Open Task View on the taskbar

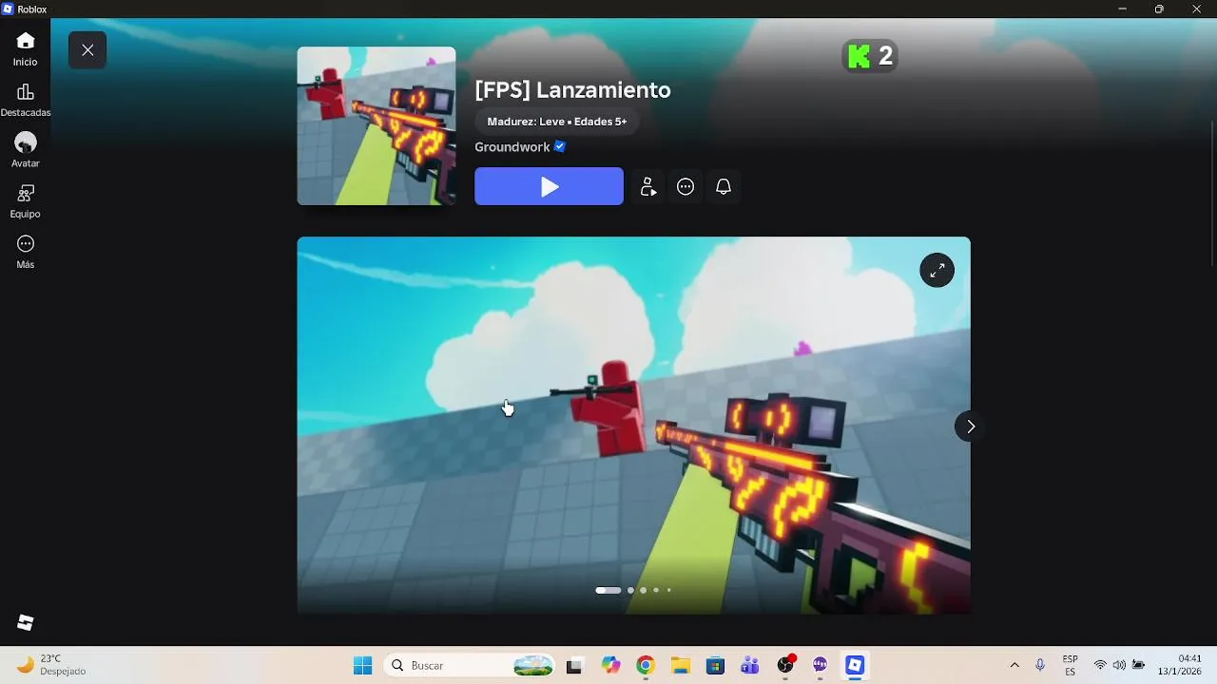click(x=573, y=666)
